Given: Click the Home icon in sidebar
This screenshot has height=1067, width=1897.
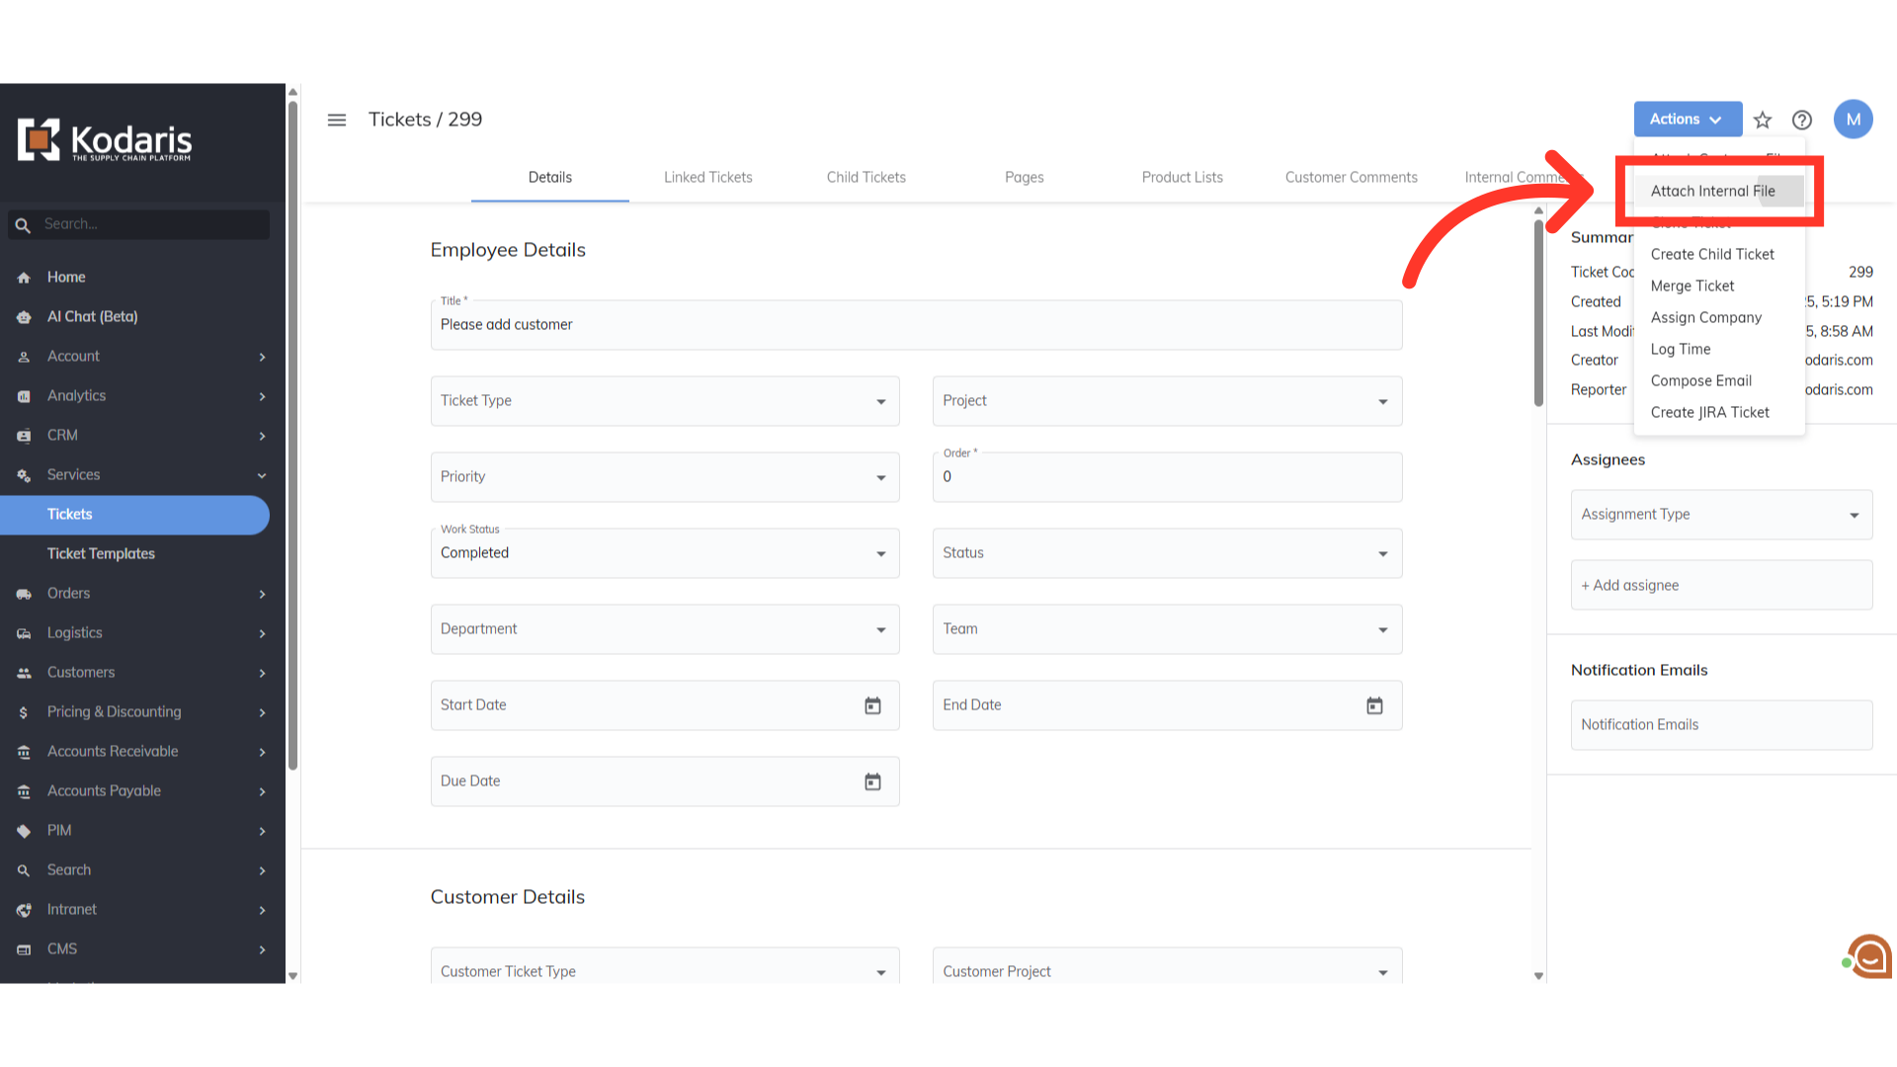Looking at the screenshot, I should [24, 278].
